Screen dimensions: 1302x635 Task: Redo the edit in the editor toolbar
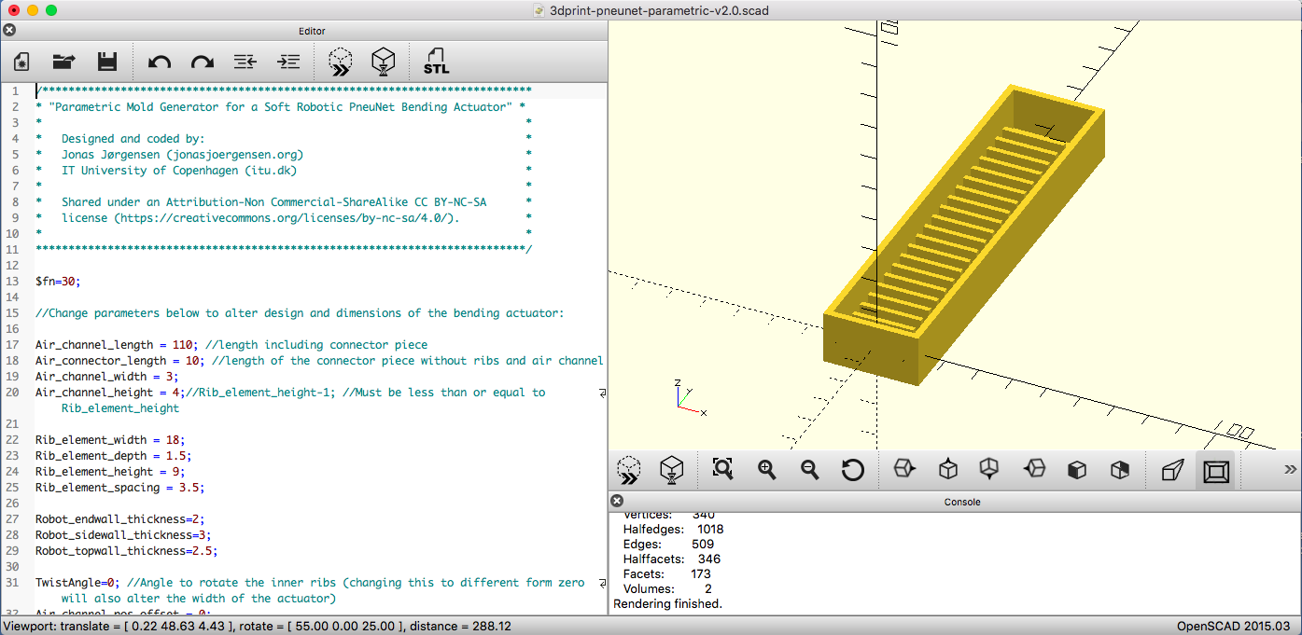point(202,62)
